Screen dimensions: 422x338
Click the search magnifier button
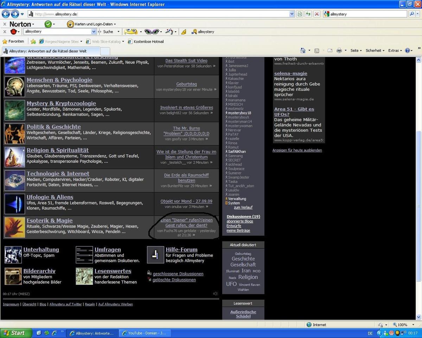point(412,14)
